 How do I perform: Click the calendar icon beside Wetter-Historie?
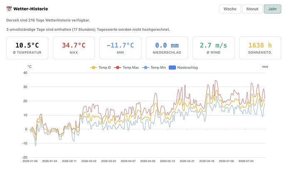[x=9, y=9]
